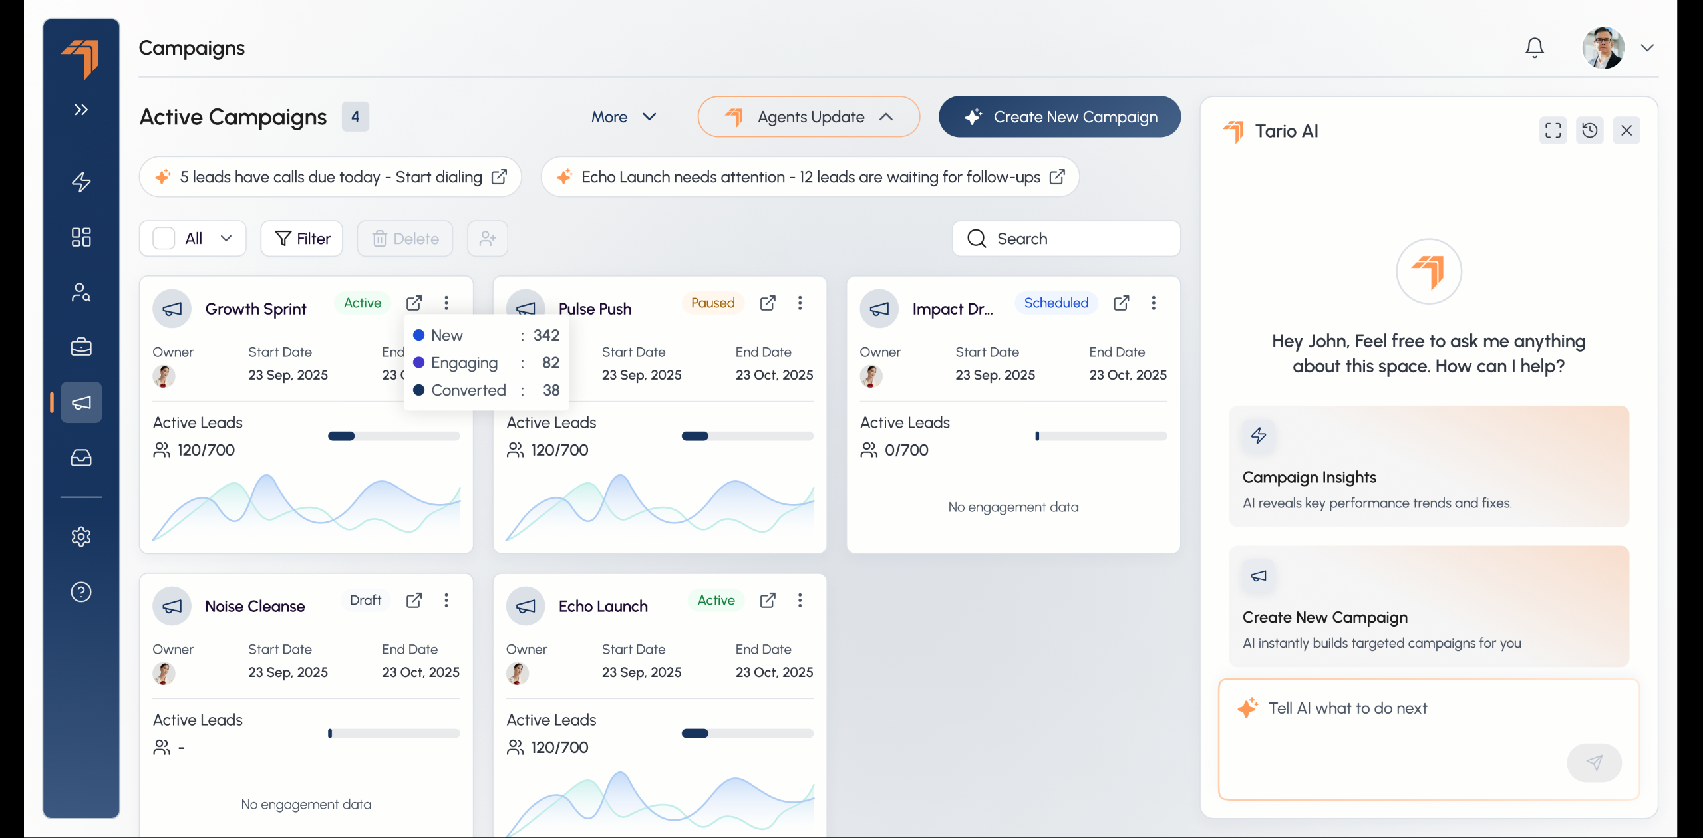The height and width of the screenshot is (838, 1703).
Task: Open Echo Launch three-dot options menu
Action: (800, 601)
